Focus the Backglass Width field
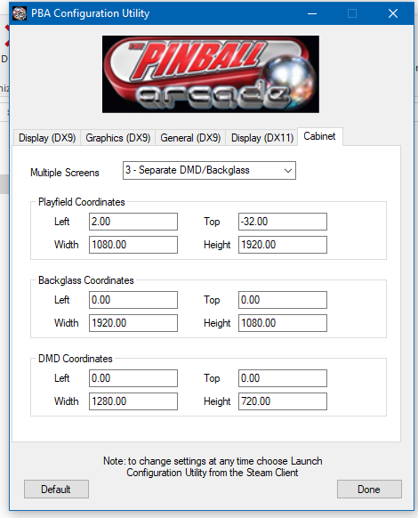The image size is (418, 518). tap(133, 323)
